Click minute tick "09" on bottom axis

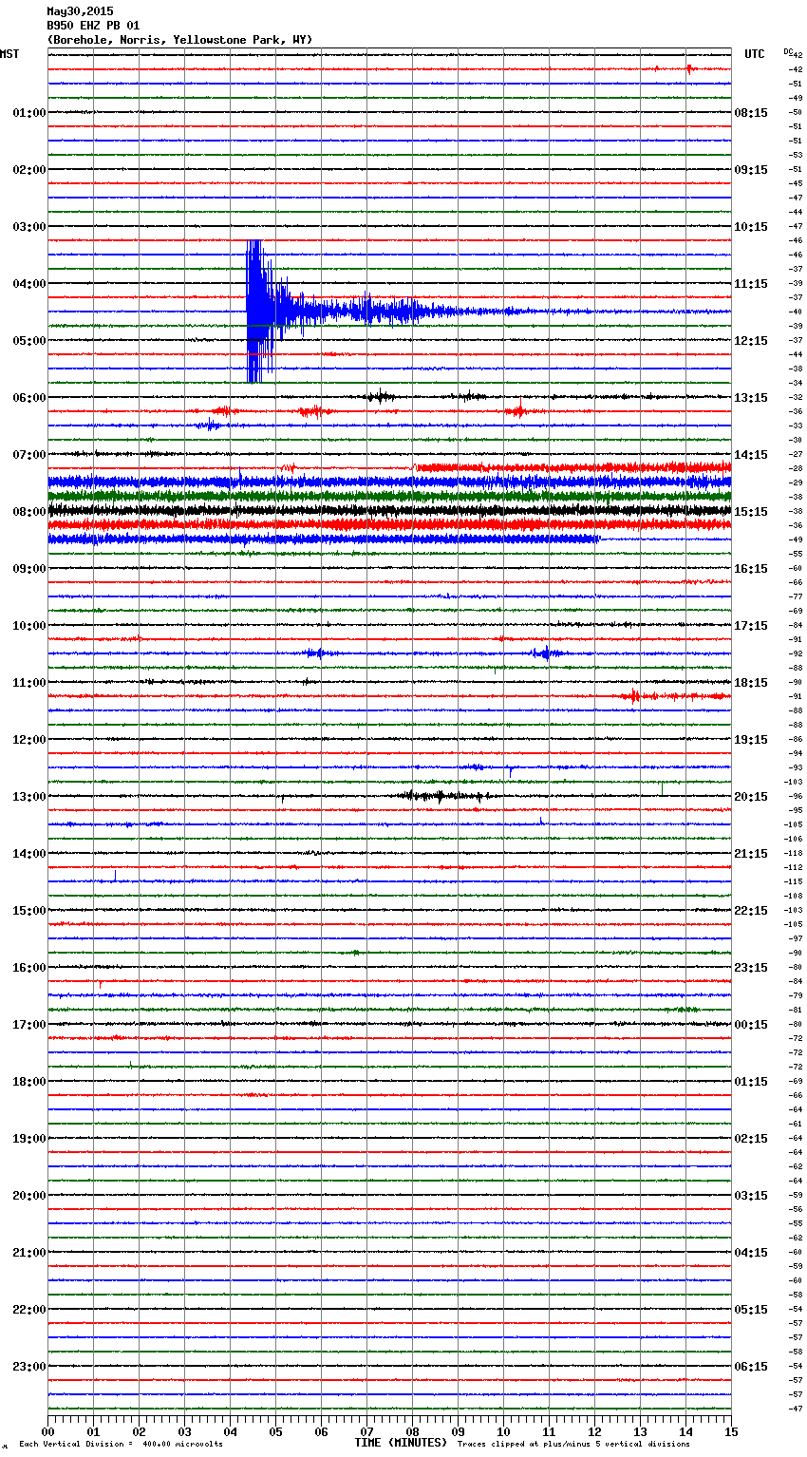[458, 1431]
